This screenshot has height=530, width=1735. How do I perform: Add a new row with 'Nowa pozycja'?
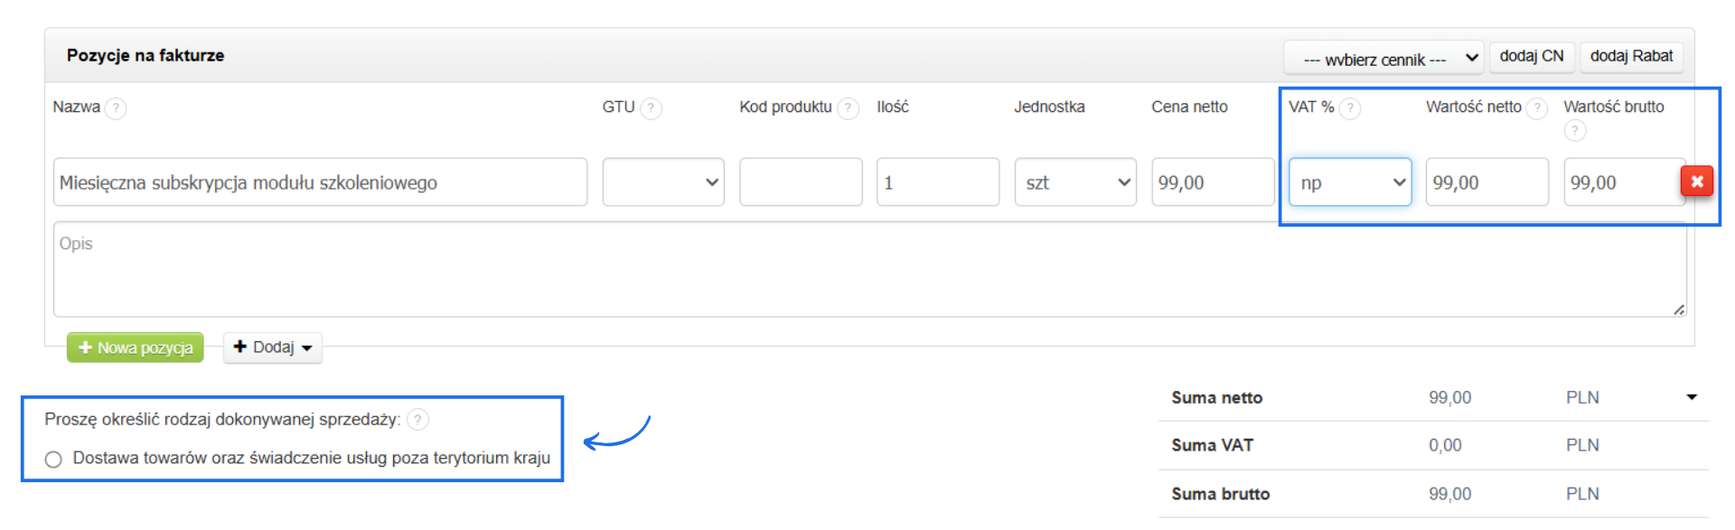tap(136, 348)
